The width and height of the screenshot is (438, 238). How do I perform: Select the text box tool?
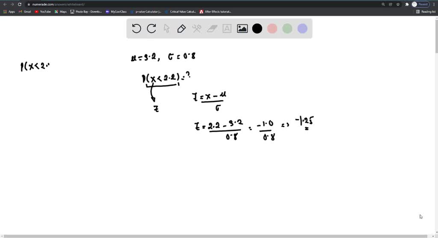point(227,29)
